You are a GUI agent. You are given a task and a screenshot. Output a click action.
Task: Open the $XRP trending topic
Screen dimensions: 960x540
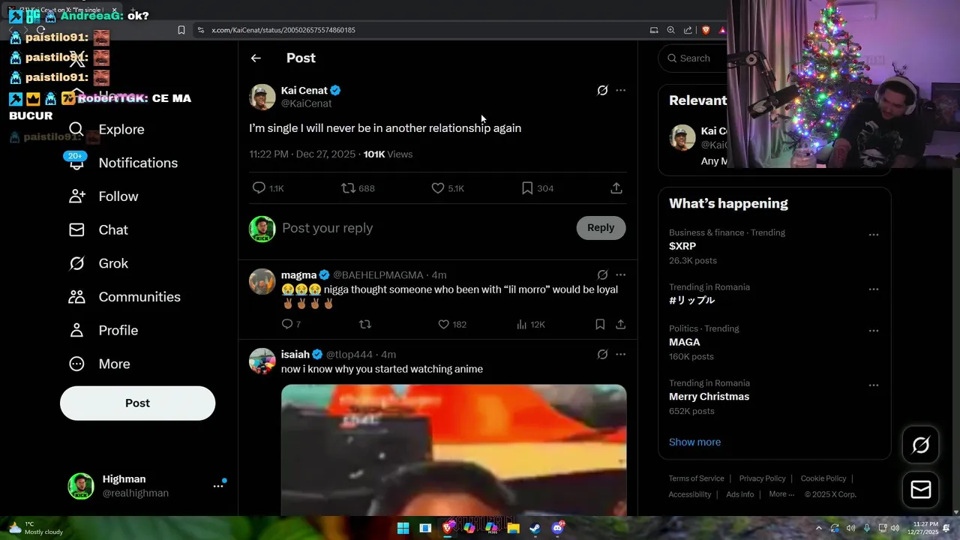click(682, 246)
